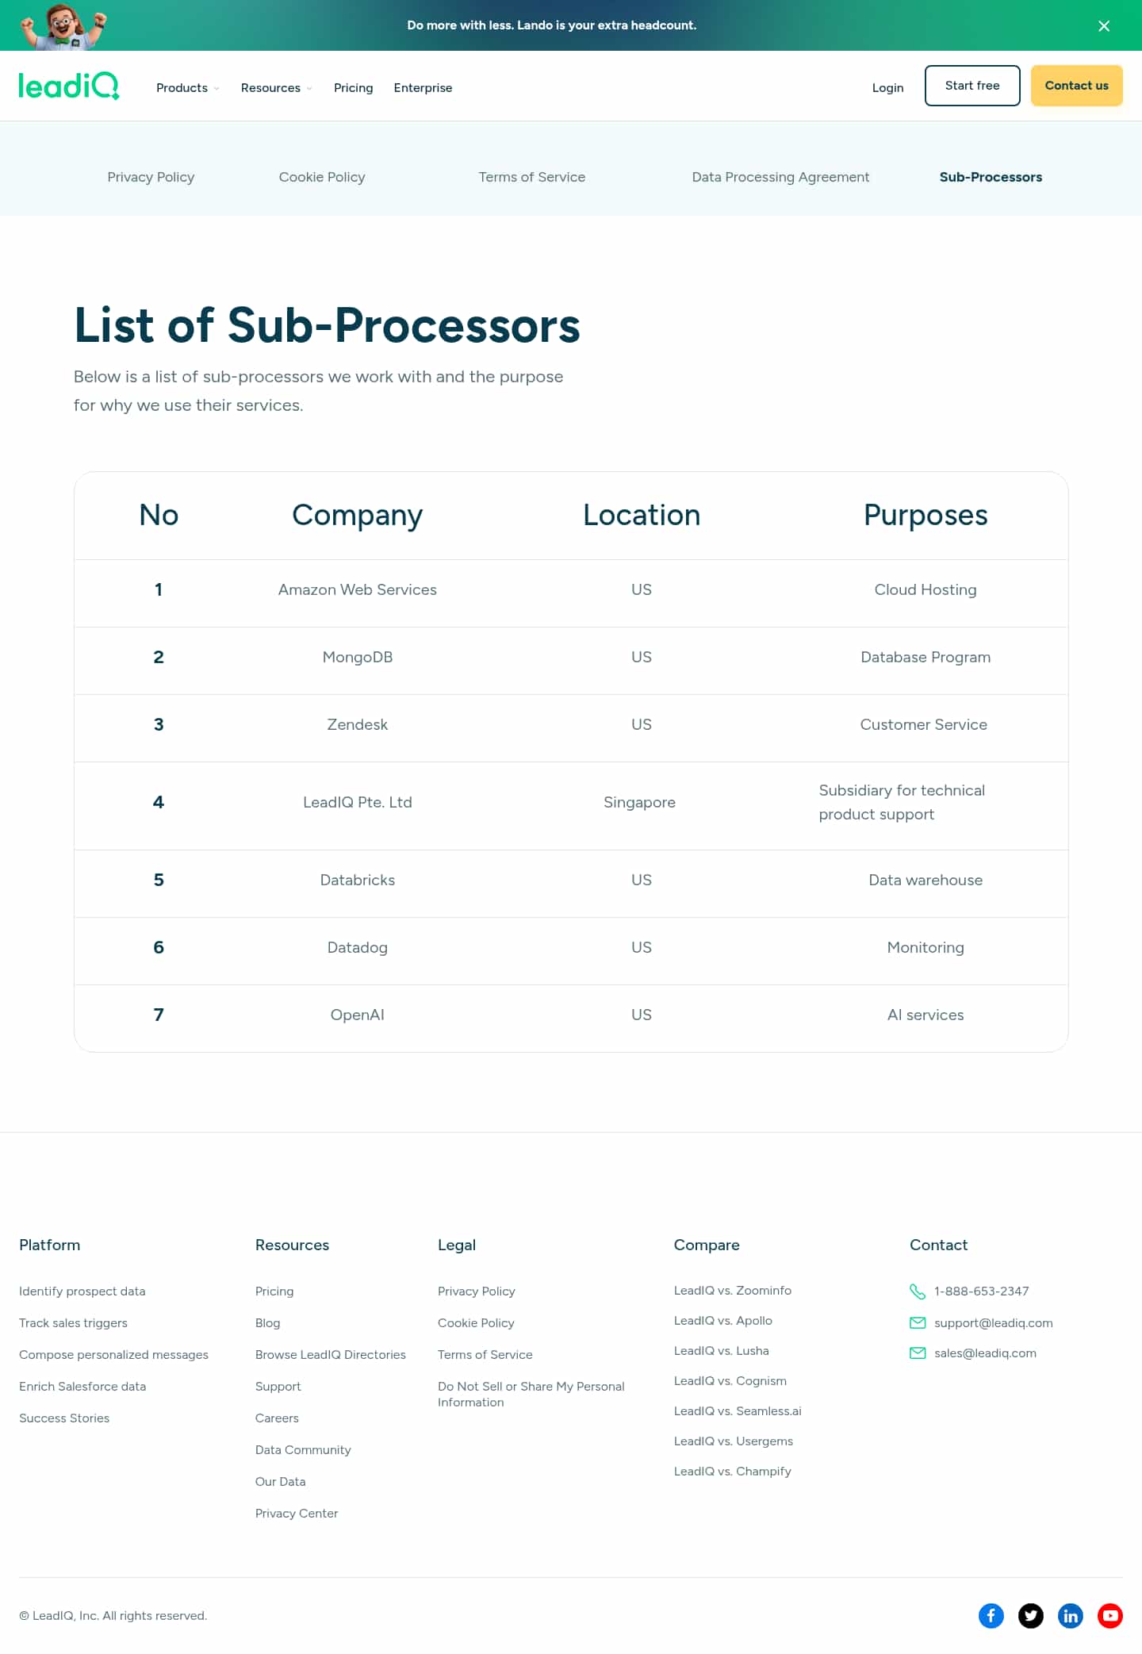Click the leadiQ logo
This screenshot has width=1142, height=1654.
coord(69,86)
